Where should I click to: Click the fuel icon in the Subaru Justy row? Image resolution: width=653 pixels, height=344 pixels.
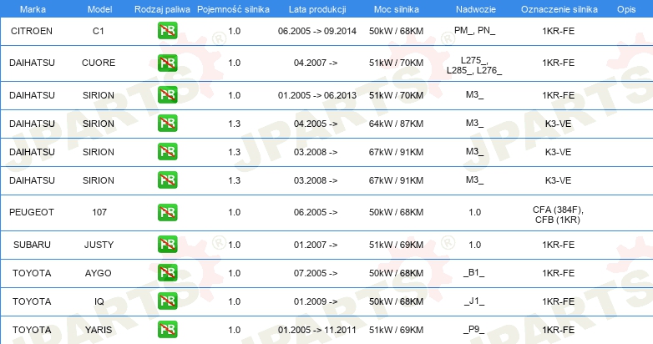[167, 245]
